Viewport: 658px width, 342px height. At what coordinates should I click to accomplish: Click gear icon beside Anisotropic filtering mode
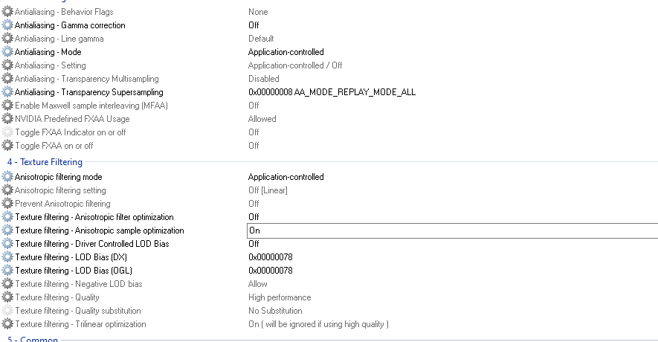point(8,177)
